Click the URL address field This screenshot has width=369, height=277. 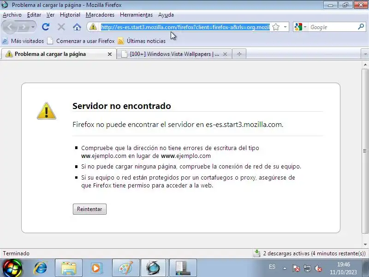click(x=185, y=27)
